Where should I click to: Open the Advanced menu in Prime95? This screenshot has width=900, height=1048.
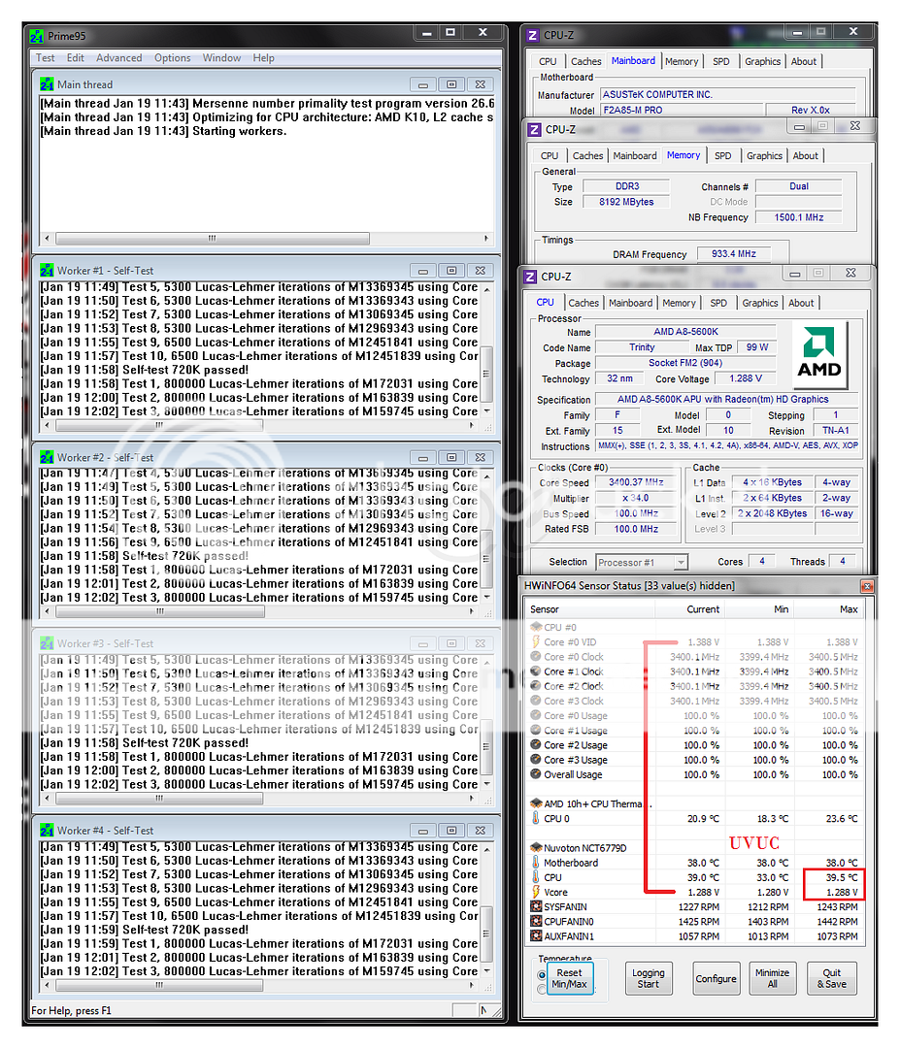[x=118, y=58]
